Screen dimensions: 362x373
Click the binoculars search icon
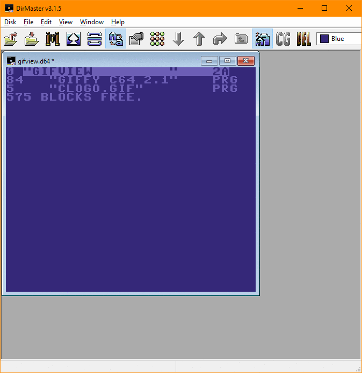(x=53, y=39)
